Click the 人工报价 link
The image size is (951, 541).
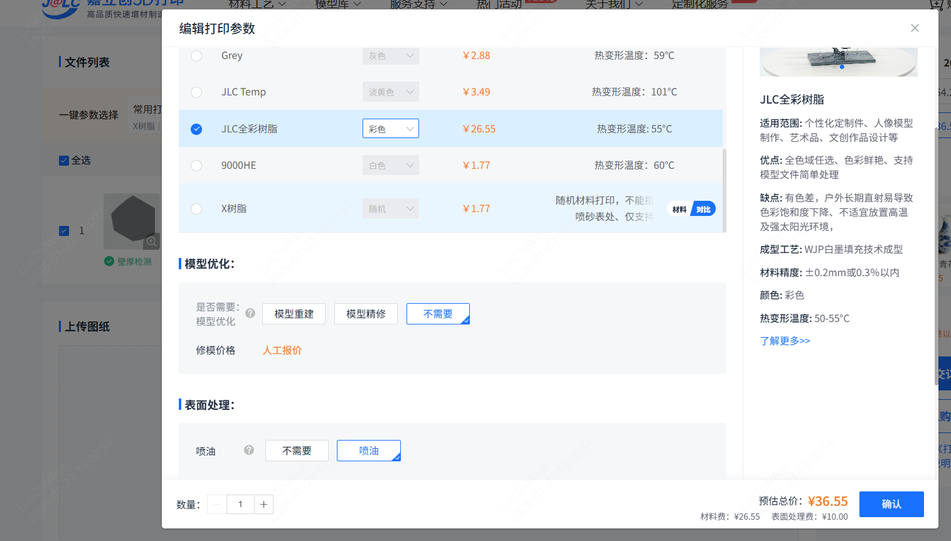pyautogui.click(x=282, y=350)
